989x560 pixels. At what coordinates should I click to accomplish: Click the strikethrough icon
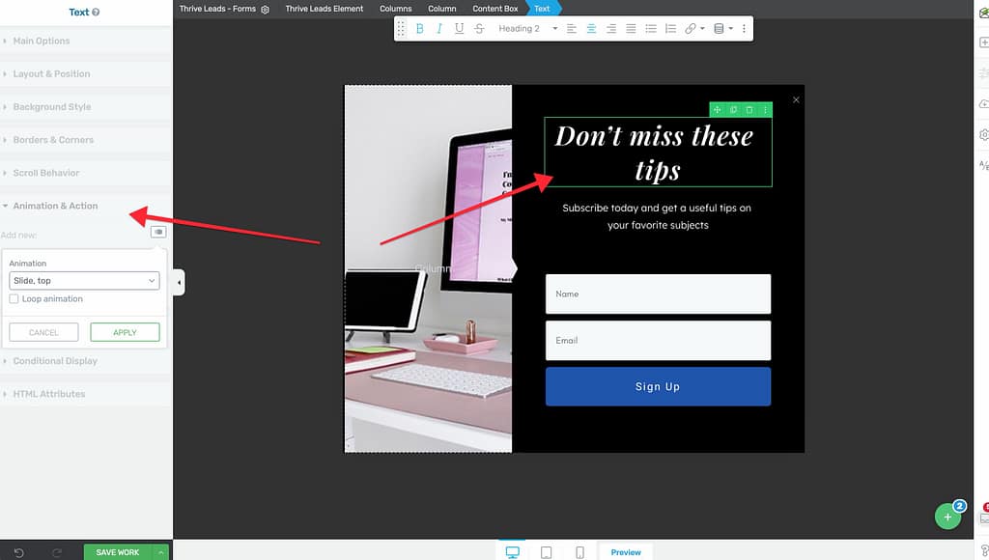coord(479,29)
